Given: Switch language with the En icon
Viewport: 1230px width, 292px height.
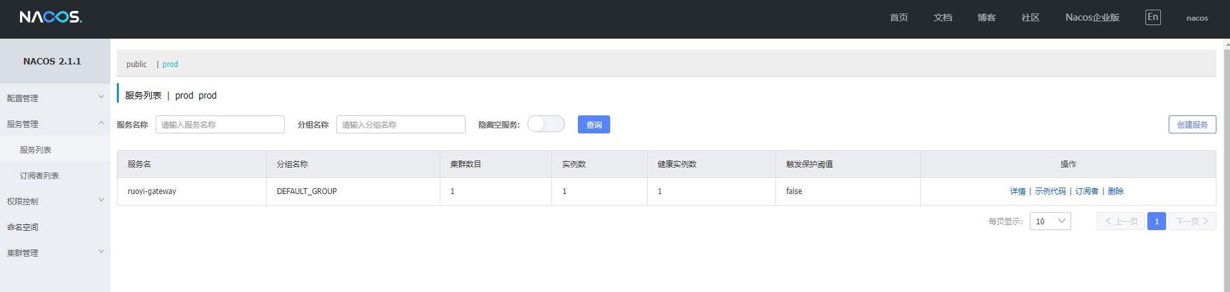Looking at the screenshot, I should [1153, 17].
